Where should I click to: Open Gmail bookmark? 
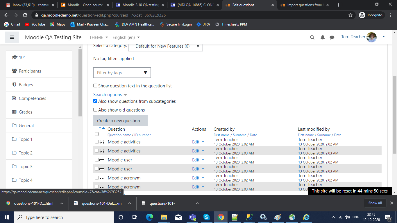pos(12,24)
